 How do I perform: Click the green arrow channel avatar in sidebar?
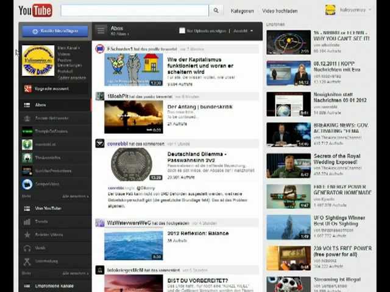tap(27, 145)
